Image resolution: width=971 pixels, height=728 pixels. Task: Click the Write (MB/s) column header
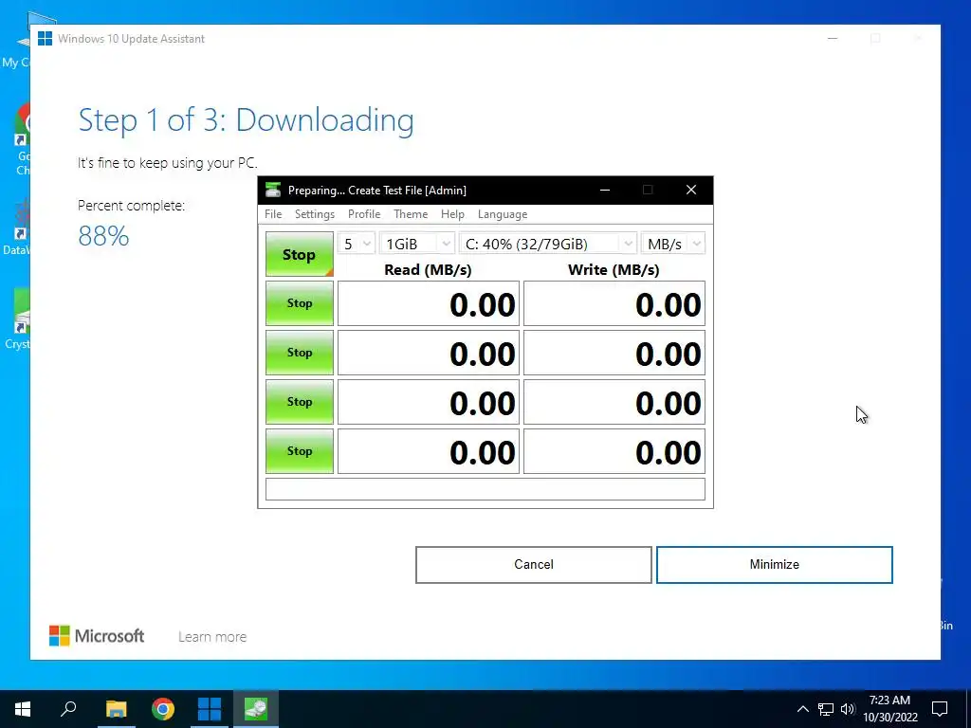tap(614, 270)
